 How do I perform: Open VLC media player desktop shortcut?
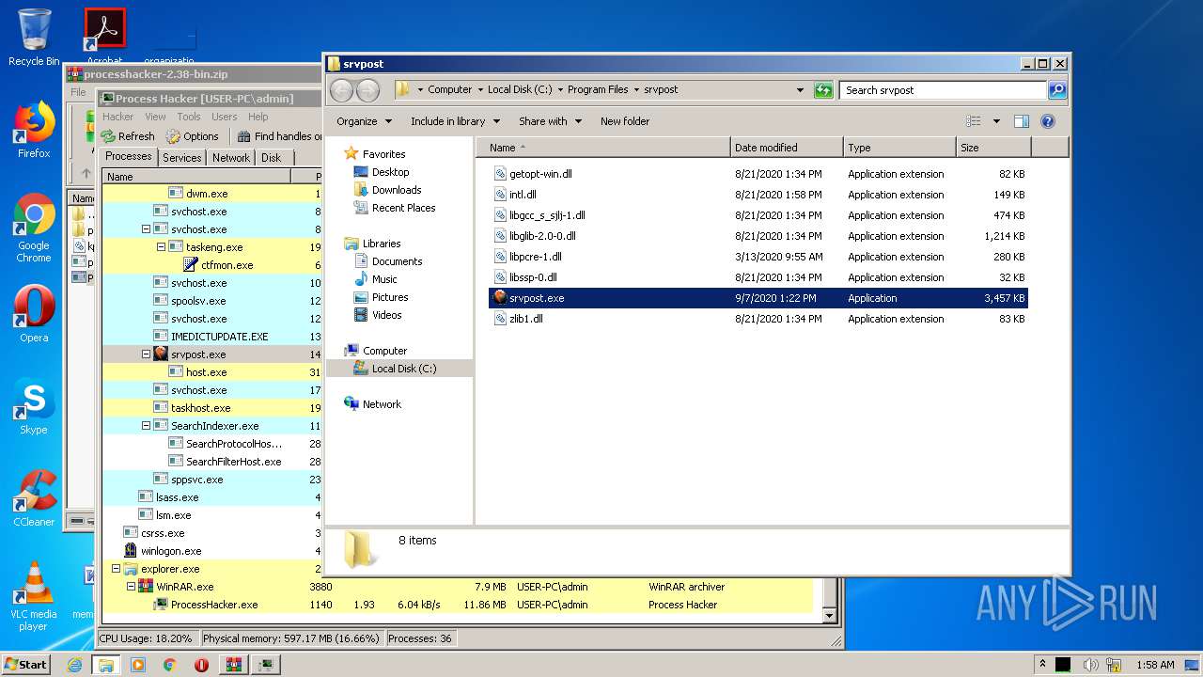point(34,597)
